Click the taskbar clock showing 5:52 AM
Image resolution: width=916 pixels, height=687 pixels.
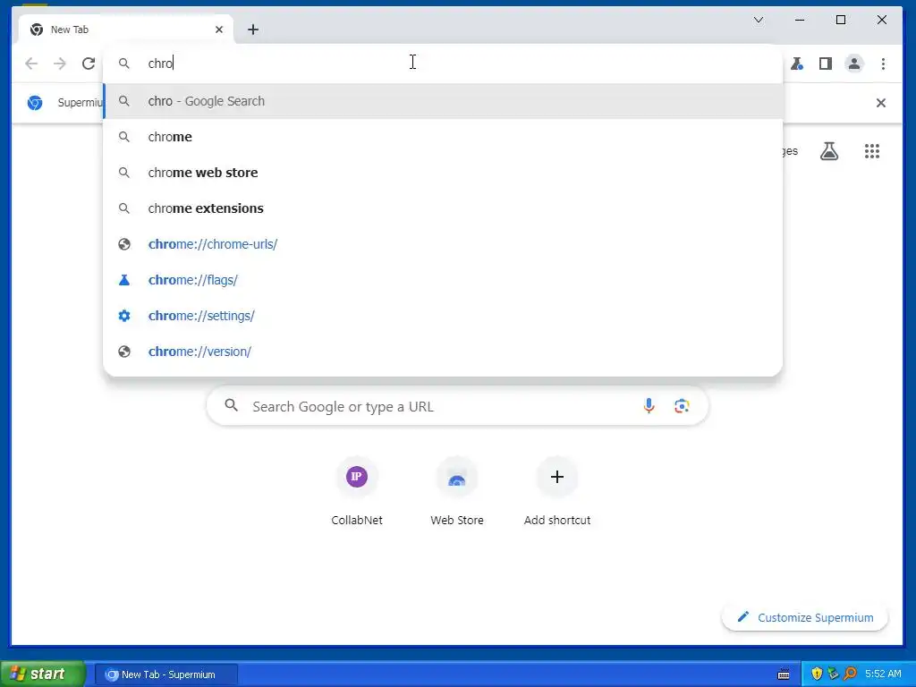coord(883,674)
